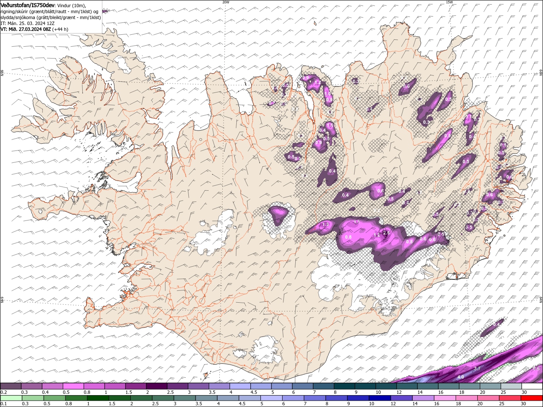
Task: Select the 25 swatch in the lower legend row
Action: (x=510, y=398)
